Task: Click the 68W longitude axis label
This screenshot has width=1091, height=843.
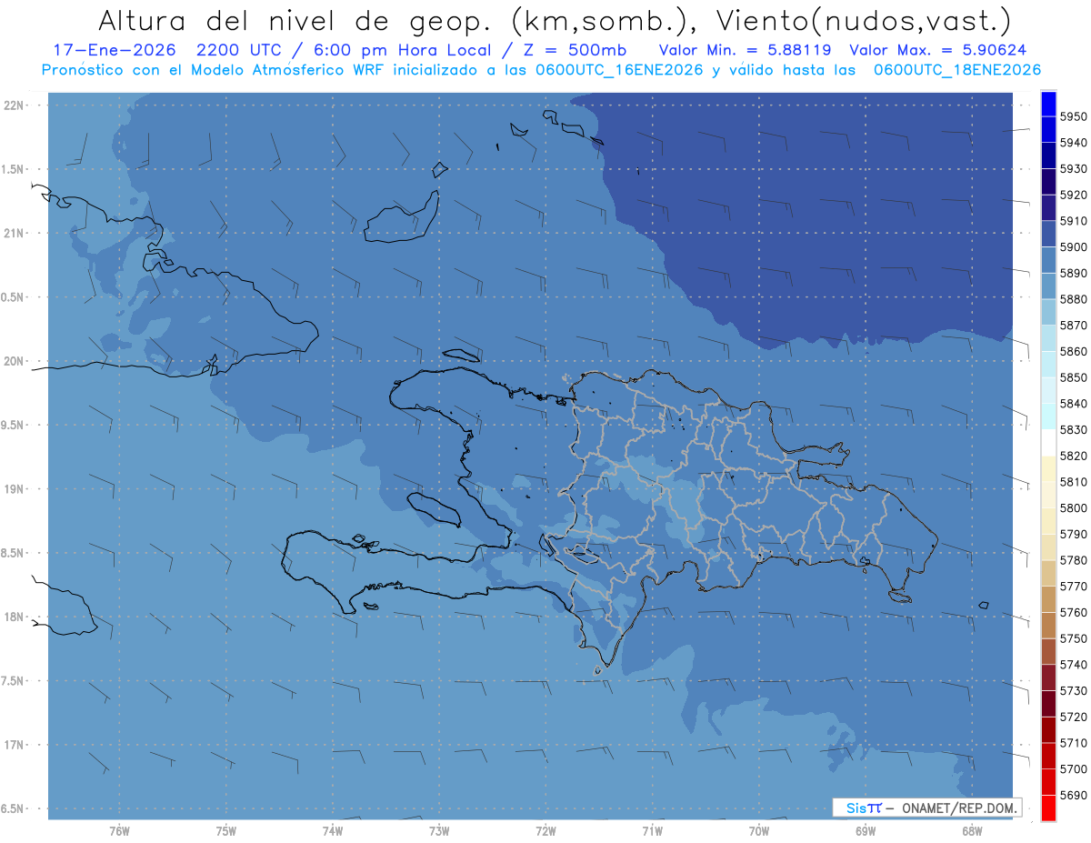Action: (x=972, y=830)
